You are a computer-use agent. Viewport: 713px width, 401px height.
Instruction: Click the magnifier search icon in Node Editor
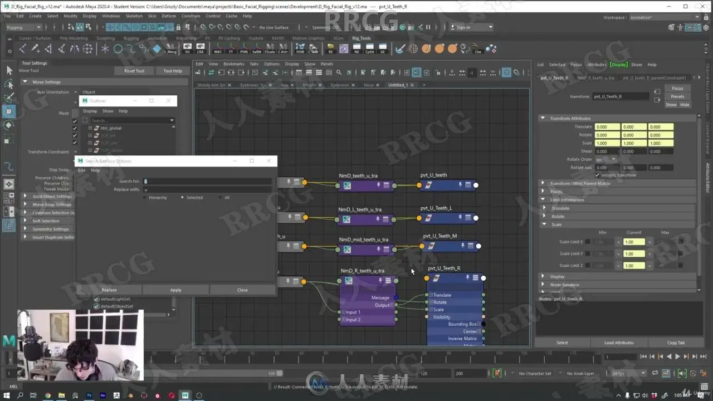coord(339,72)
